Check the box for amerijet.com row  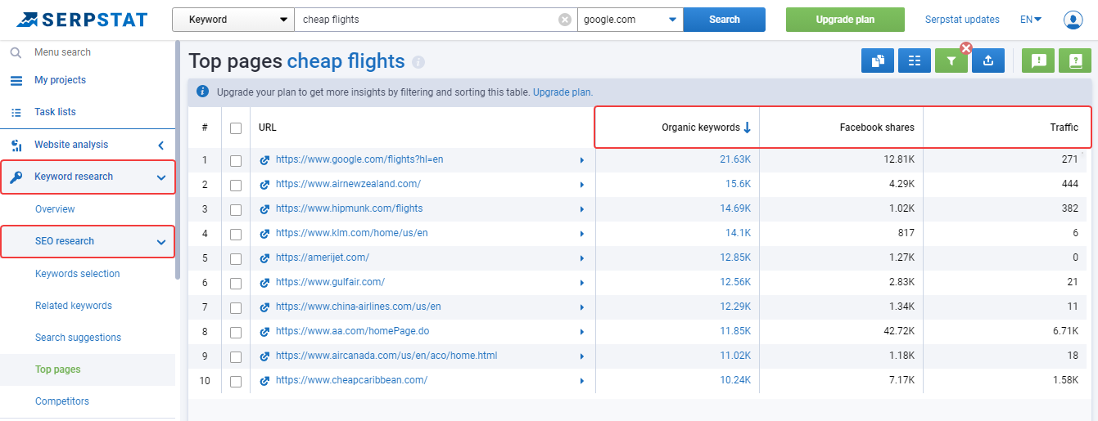click(x=236, y=258)
